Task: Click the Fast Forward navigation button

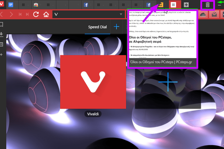Action: [x=27, y=14]
